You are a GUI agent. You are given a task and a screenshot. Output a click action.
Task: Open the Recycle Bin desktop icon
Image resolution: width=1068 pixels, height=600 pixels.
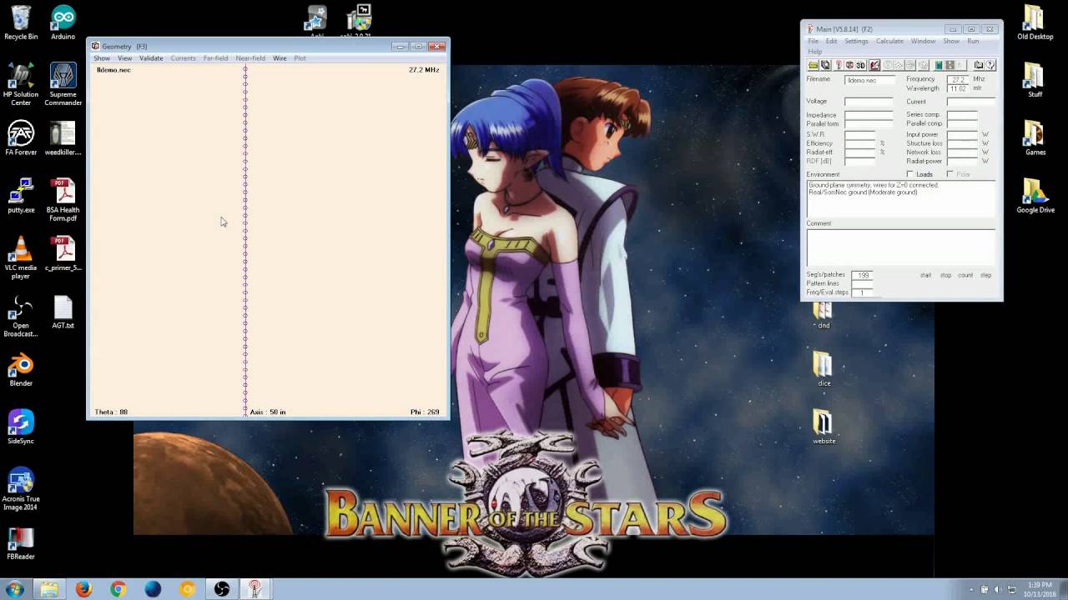pyautogui.click(x=21, y=22)
